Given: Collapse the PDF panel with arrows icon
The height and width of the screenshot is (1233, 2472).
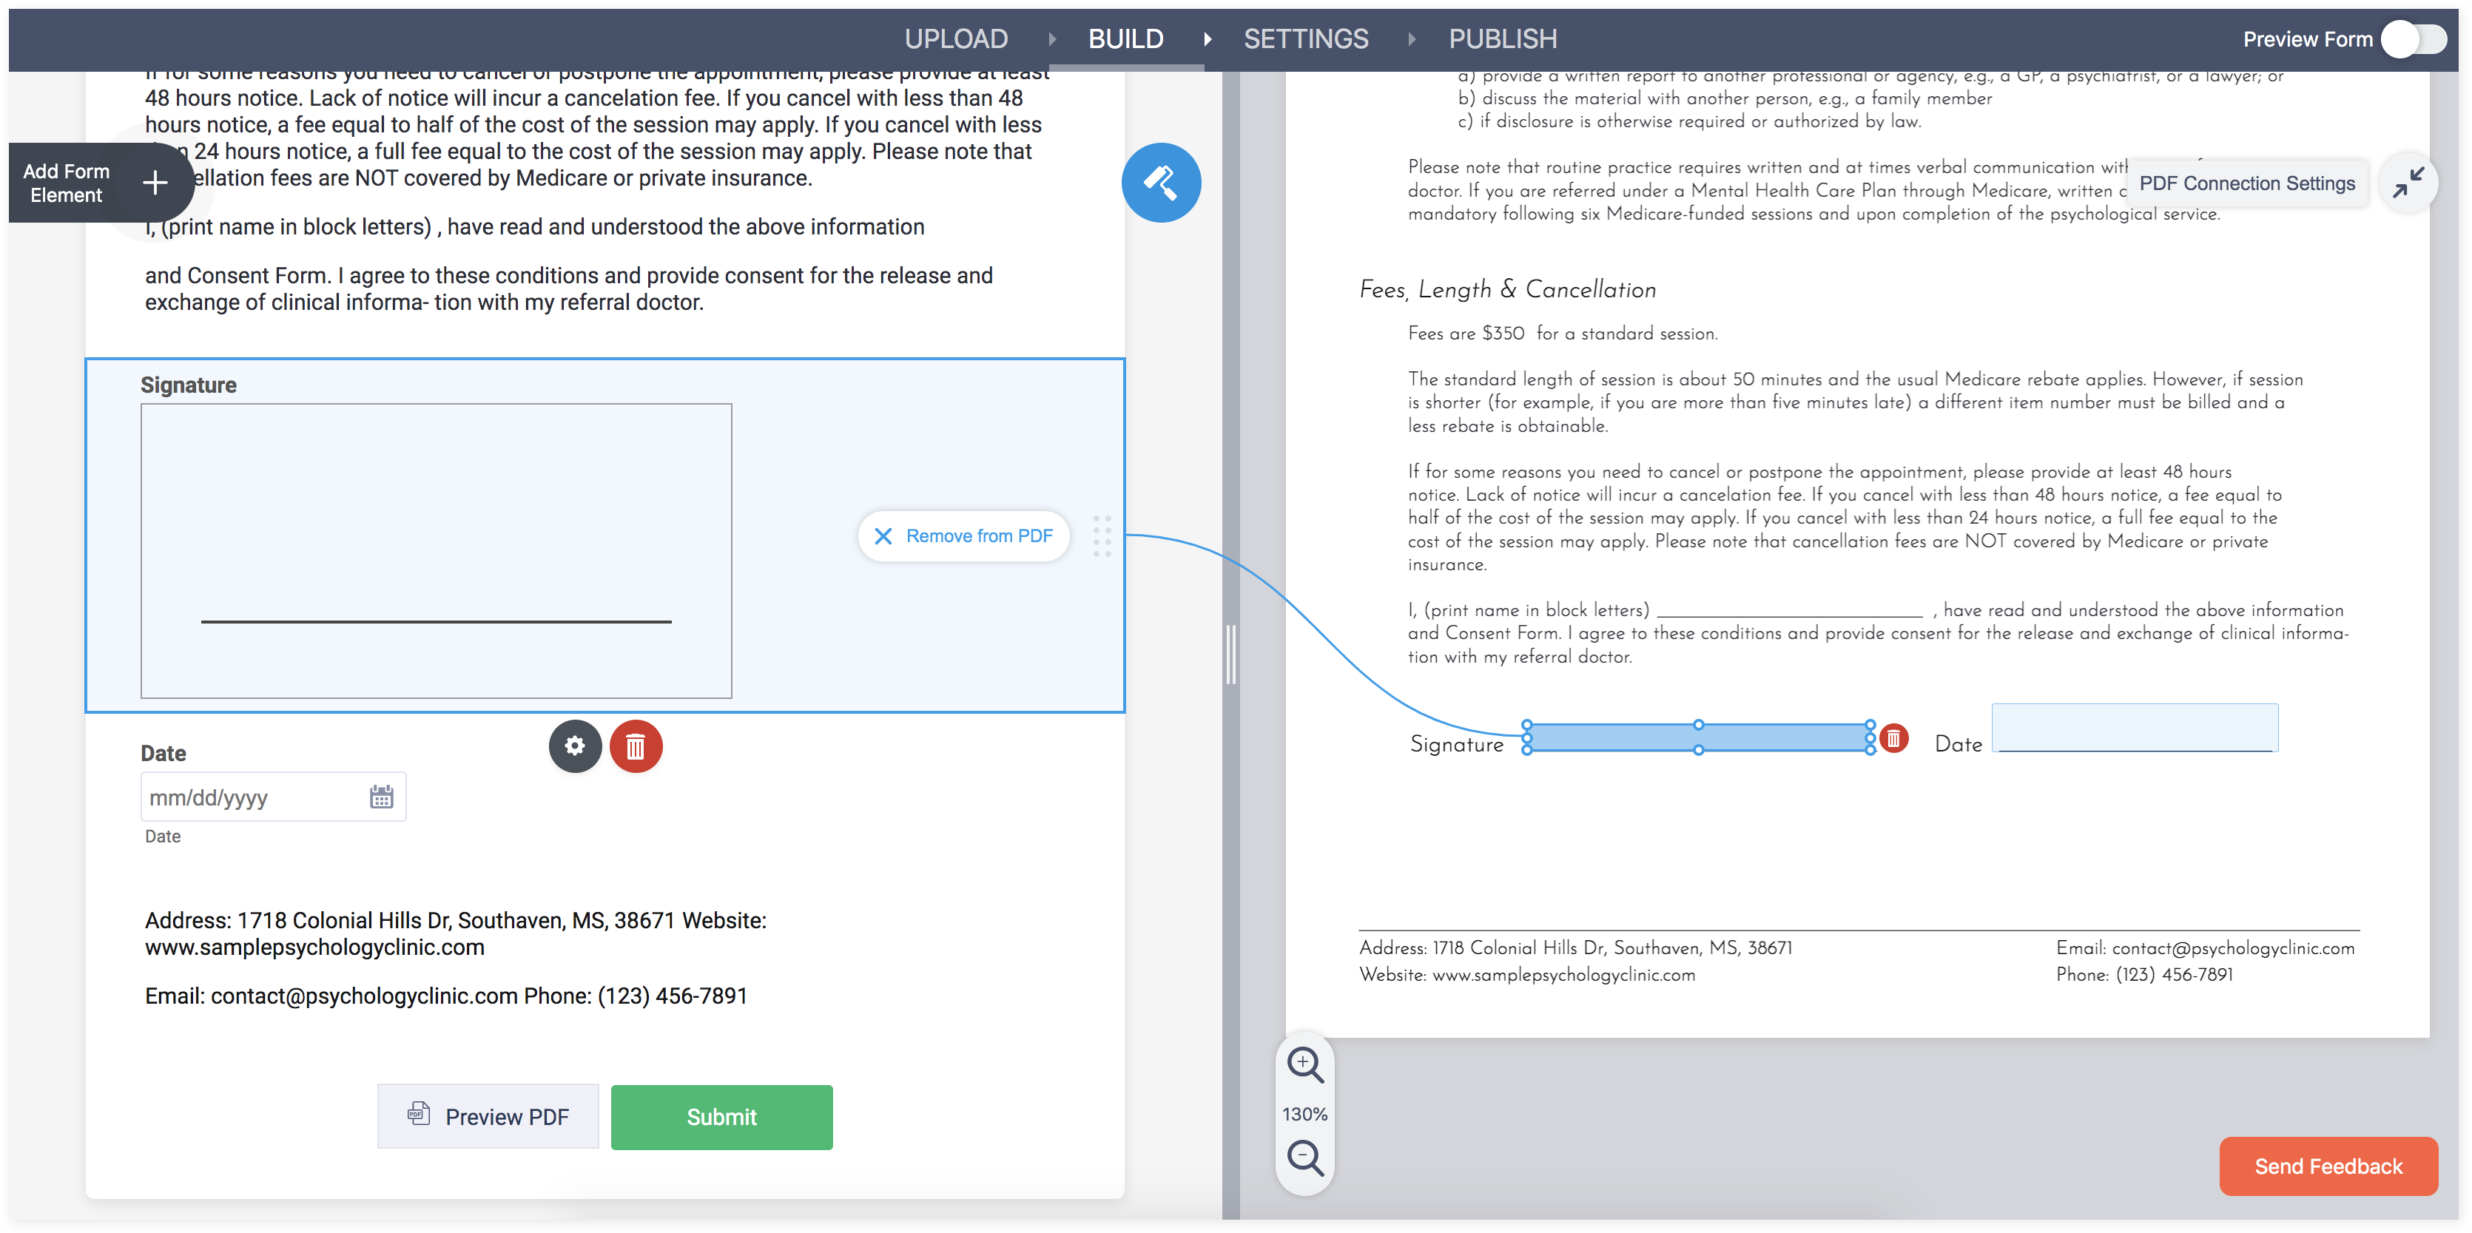Looking at the screenshot, I should point(2408,182).
